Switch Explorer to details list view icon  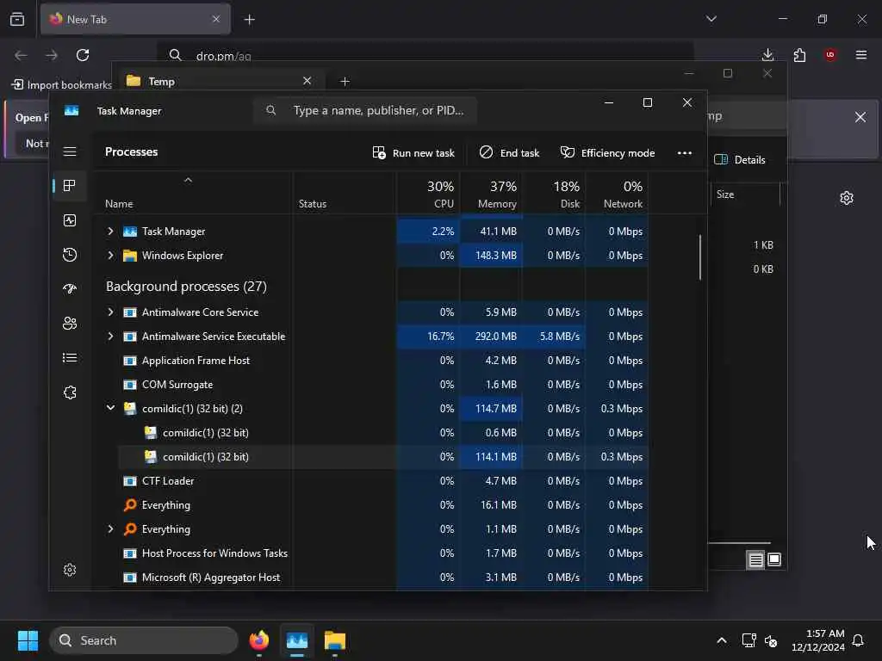click(755, 559)
